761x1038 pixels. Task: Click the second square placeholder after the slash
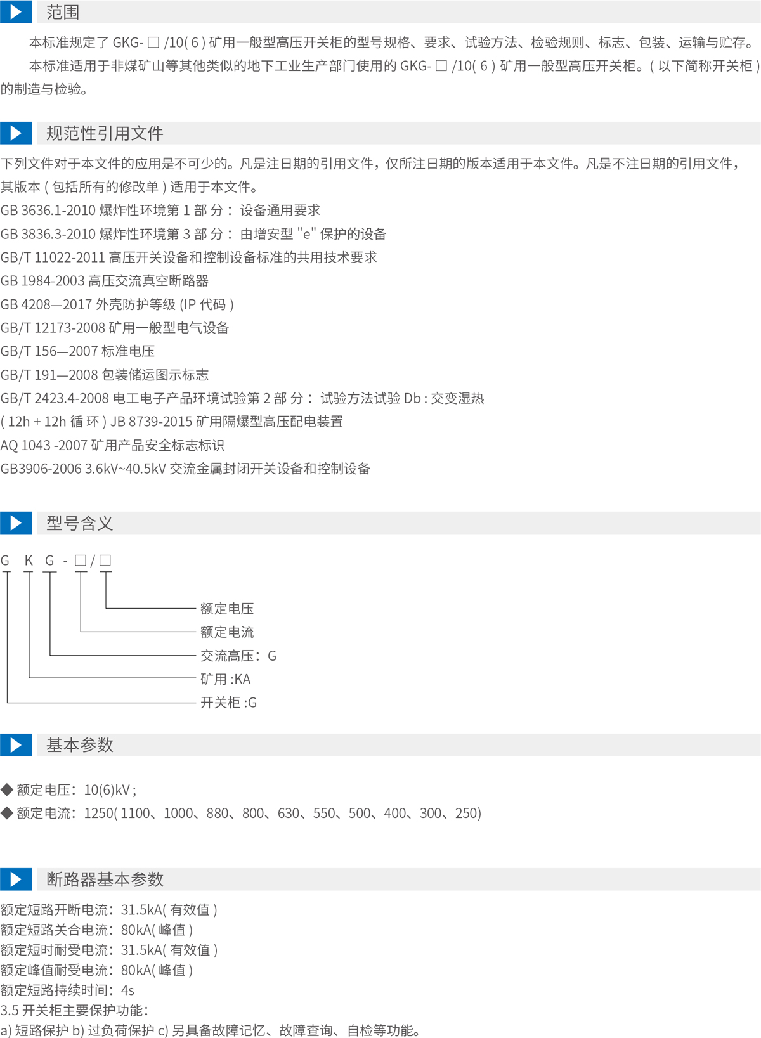[x=105, y=560]
